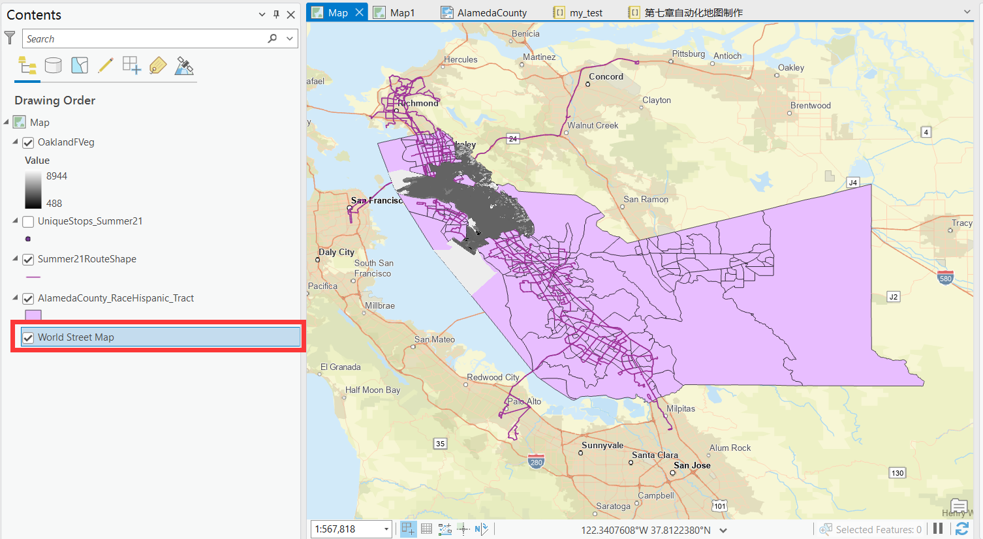983x539 pixels.
Task: Collapse AlamedaCounty_RaceHispanic_Tract layer legend
Action: tap(15, 298)
